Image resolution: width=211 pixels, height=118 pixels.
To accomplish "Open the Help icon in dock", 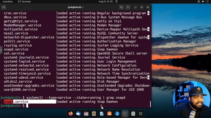I will point(117,114).
